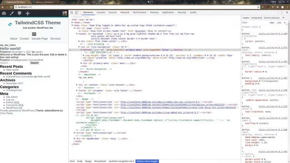
Task: Switch to the Application tab
Action: pyautogui.click(x=168, y=12)
